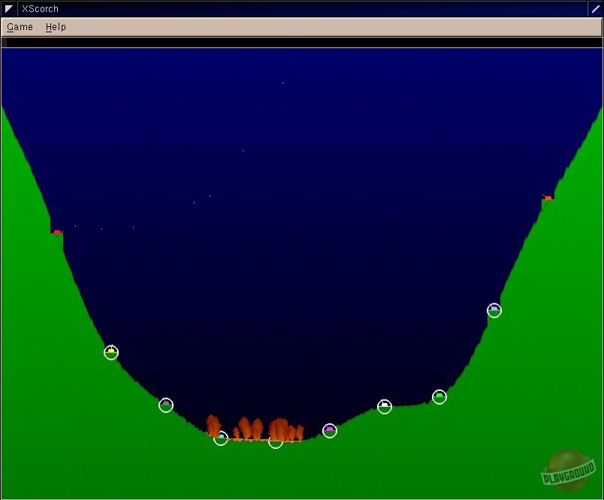Image resolution: width=604 pixels, height=500 pixels.
Task: Target the gray shielded tank
Action: 166,405
